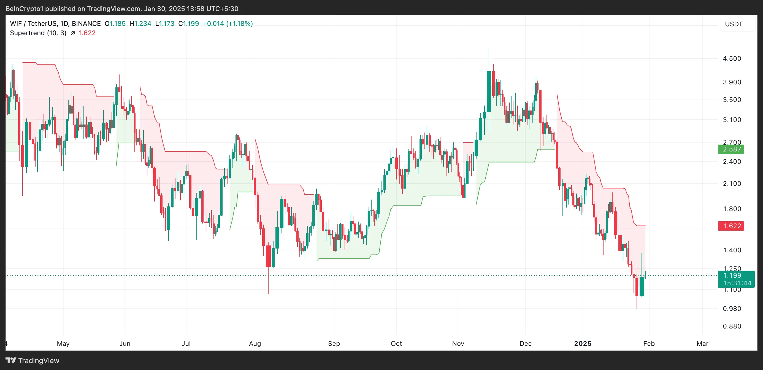Click the 2025 year label on time axis
This screenshot has width=763, height=370.
pyautogui.click(x=583, y=343)
